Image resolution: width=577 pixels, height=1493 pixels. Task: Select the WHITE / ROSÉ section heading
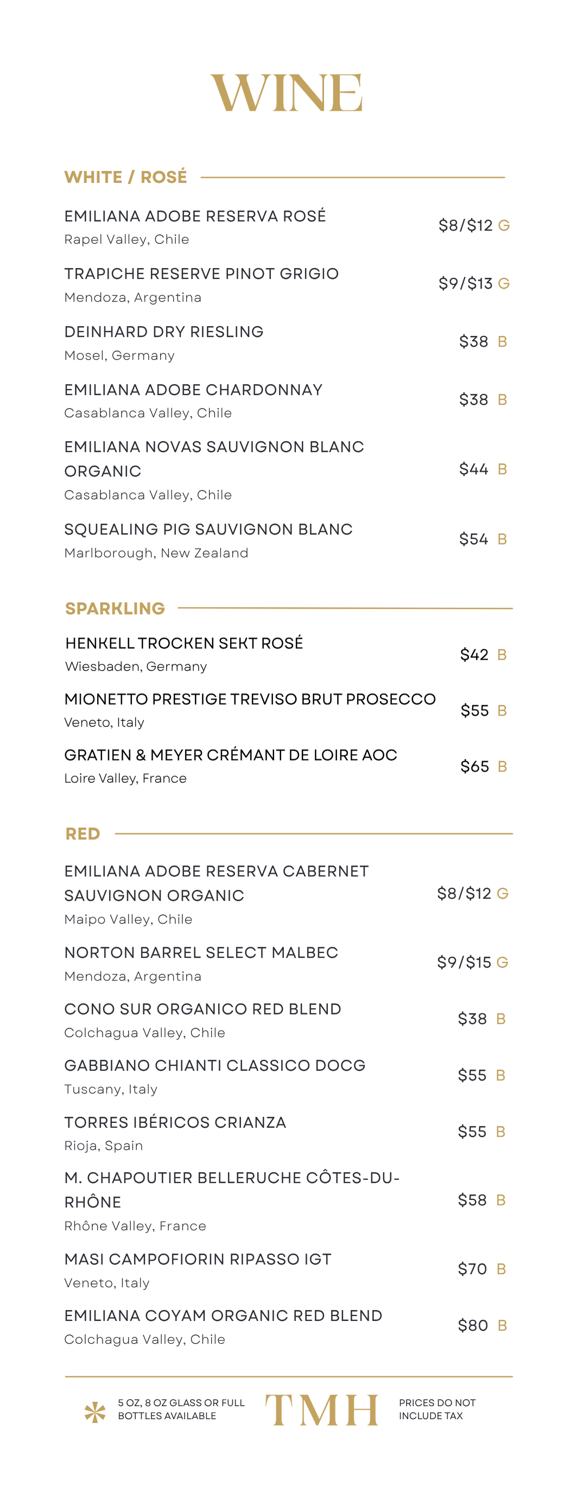click(126, 177)
